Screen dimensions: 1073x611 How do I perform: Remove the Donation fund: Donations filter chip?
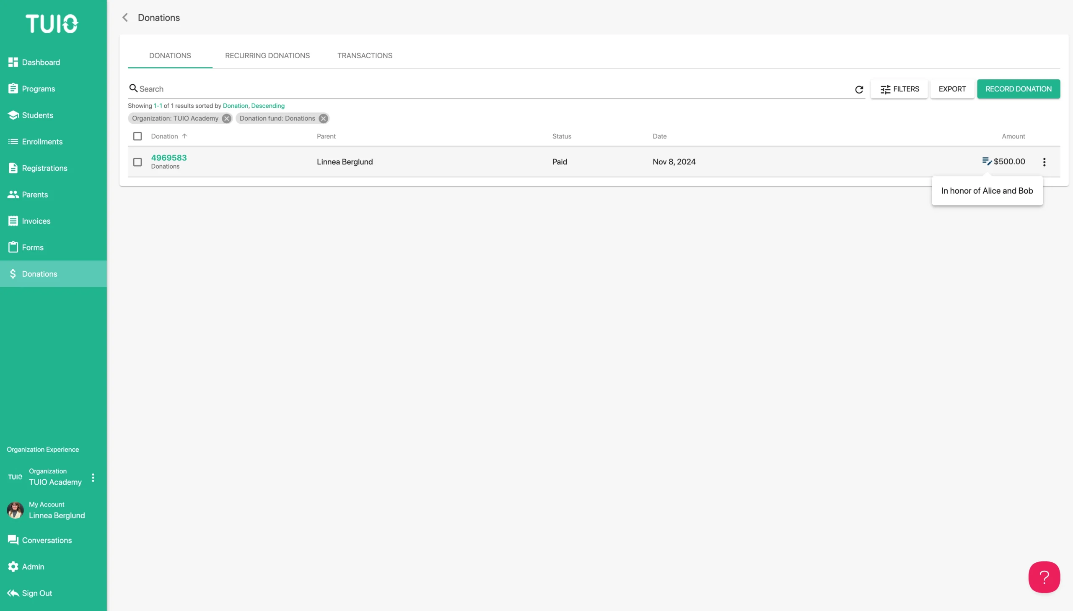(323, 119)
